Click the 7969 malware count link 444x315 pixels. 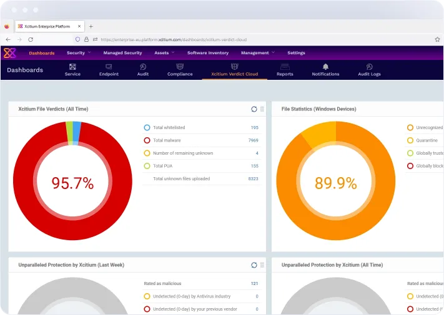253,140
